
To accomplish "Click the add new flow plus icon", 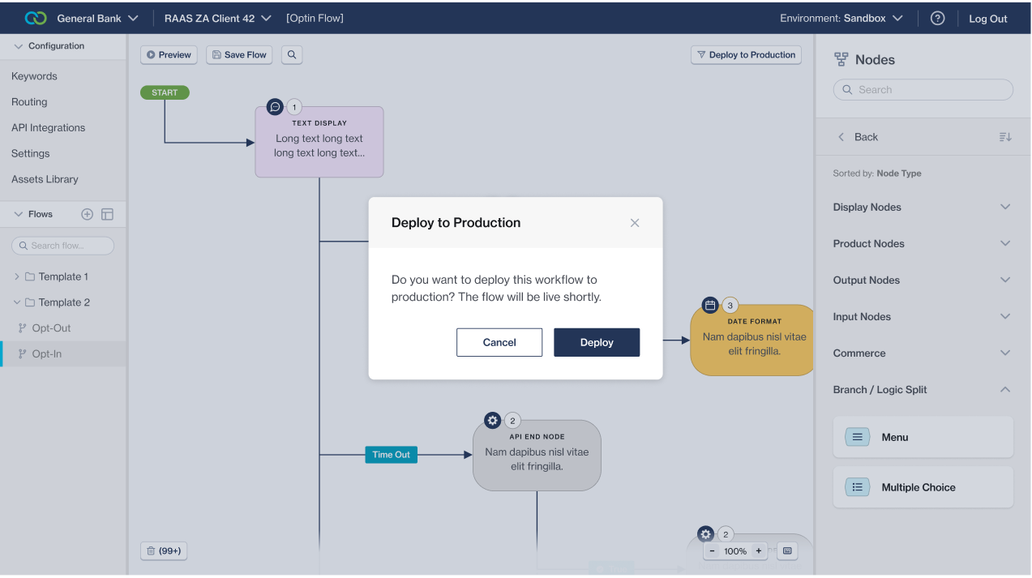I will pos(88,214).
